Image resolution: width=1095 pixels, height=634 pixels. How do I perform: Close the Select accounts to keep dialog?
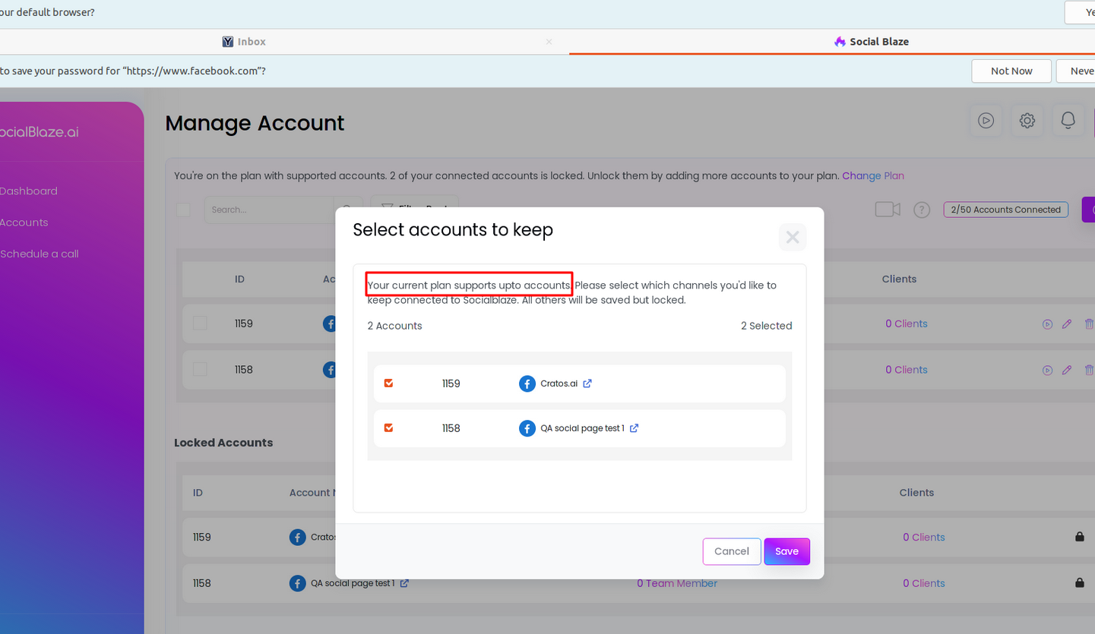click(793, 237)
